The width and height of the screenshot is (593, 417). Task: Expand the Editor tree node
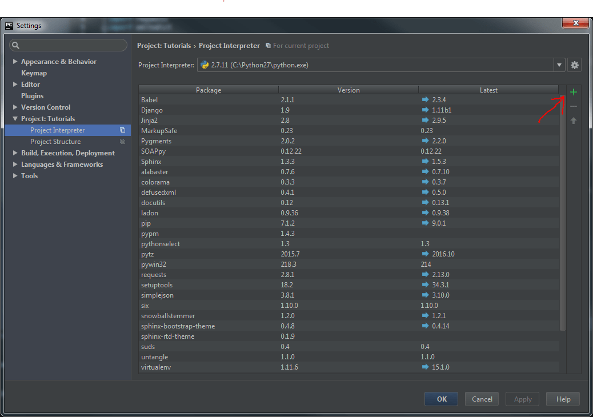pos(15,85)
